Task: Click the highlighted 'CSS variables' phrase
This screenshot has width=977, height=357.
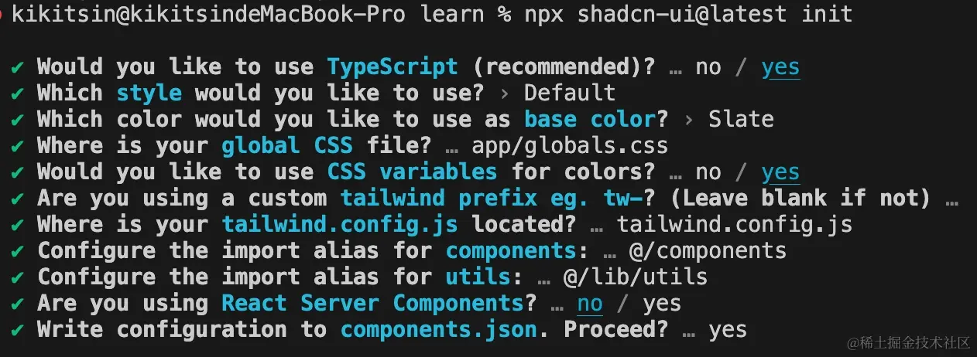Action: click(x=412, y=172)
